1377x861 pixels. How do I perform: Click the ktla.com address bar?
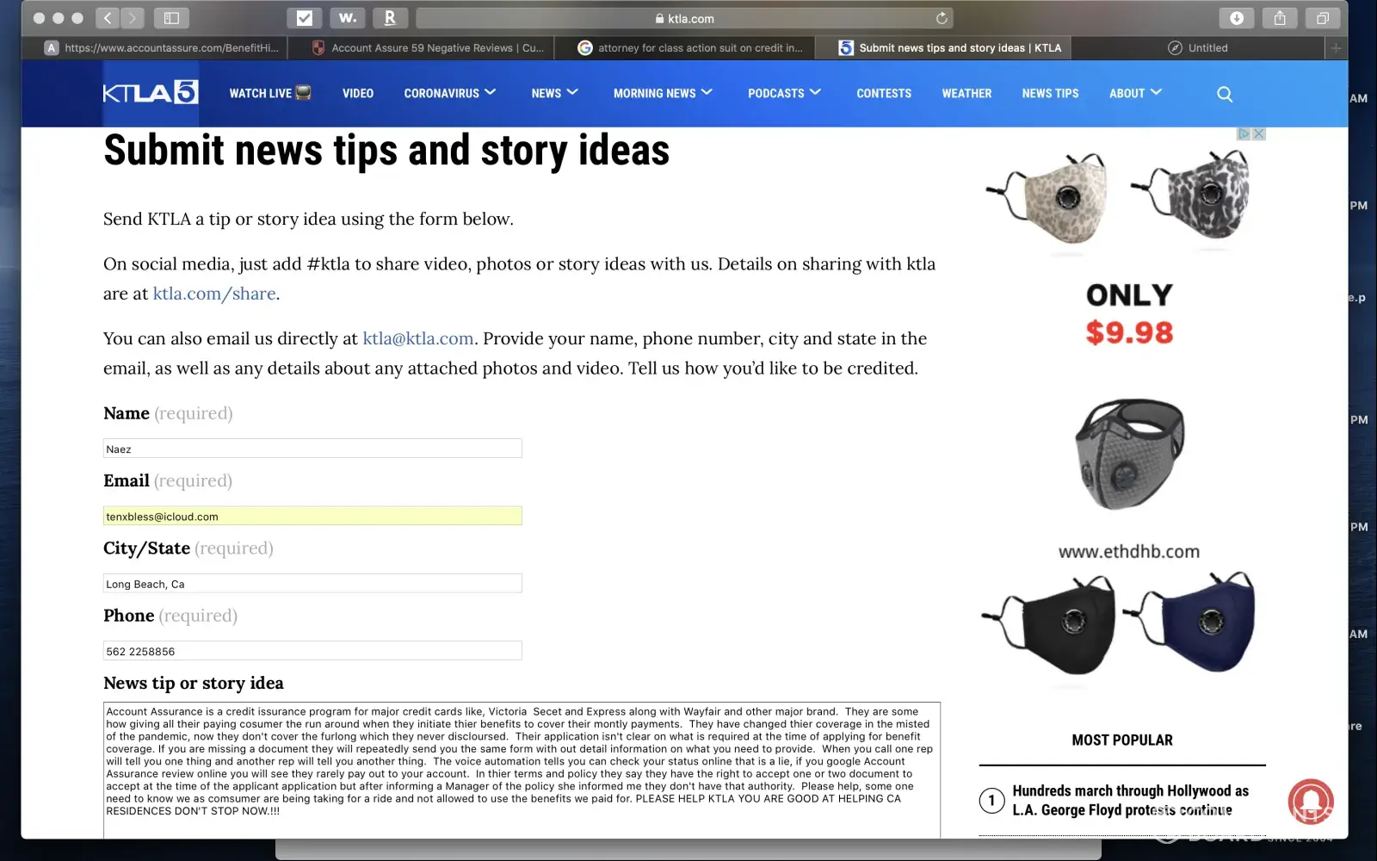click(684, 18)
